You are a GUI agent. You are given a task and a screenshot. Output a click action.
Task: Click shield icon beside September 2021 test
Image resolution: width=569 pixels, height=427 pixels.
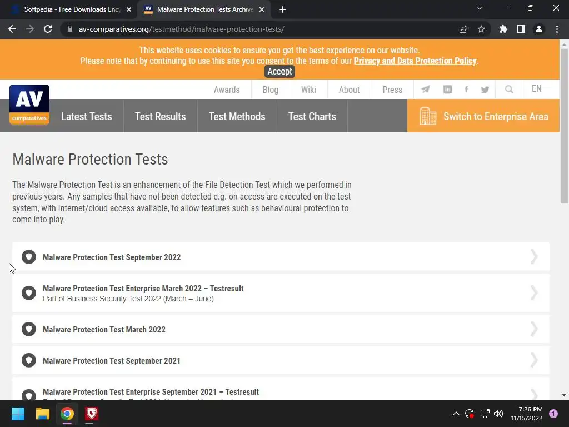[29, 360]
